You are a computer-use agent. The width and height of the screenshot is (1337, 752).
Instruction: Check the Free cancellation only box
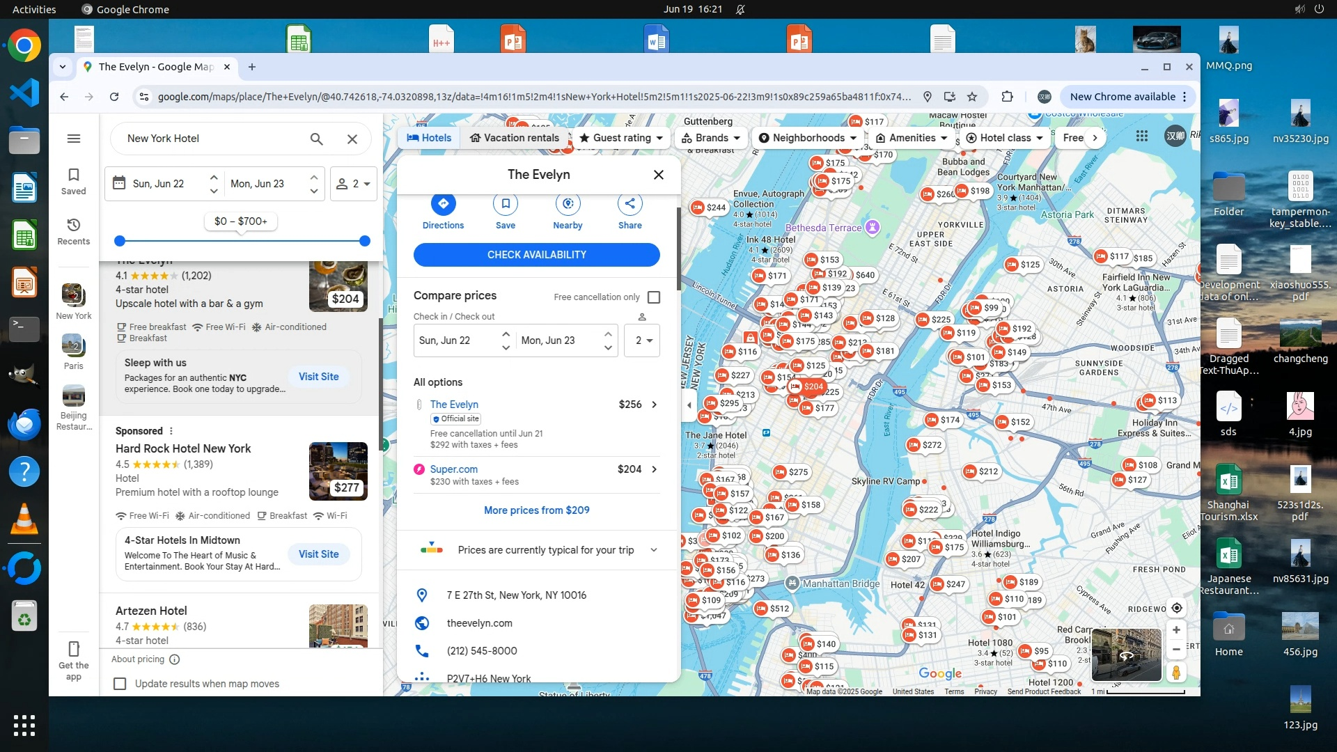click(x=654, y=297)
